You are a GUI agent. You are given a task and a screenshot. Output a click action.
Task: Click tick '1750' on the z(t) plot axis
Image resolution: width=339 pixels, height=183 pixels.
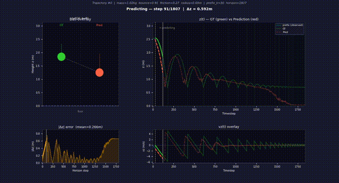[x=298, y=109]
